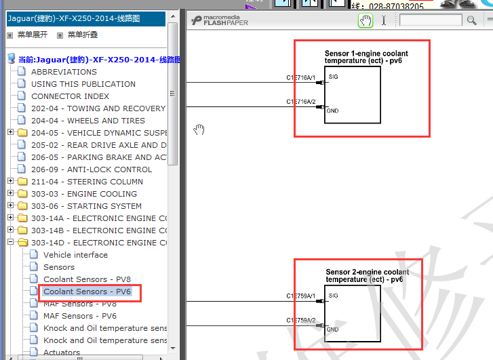
Task: Open MAF Sensors - PV6 page
Action: [80, 316]
